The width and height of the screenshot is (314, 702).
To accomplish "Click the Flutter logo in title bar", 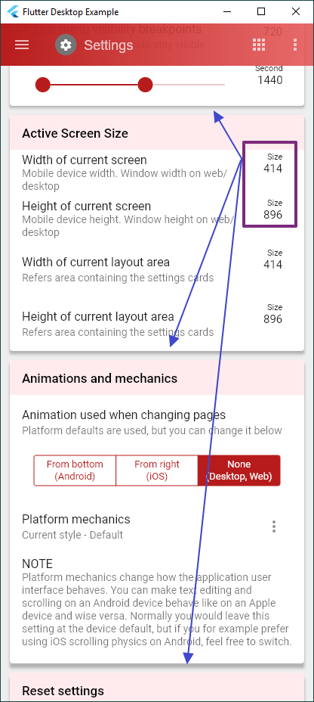I will tap(13, 12).
